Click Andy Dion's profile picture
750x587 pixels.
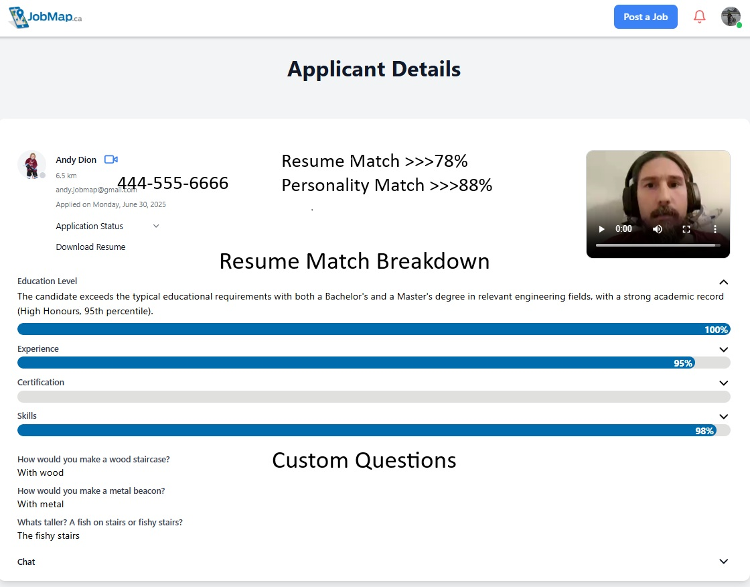click(x=31, y=165)
